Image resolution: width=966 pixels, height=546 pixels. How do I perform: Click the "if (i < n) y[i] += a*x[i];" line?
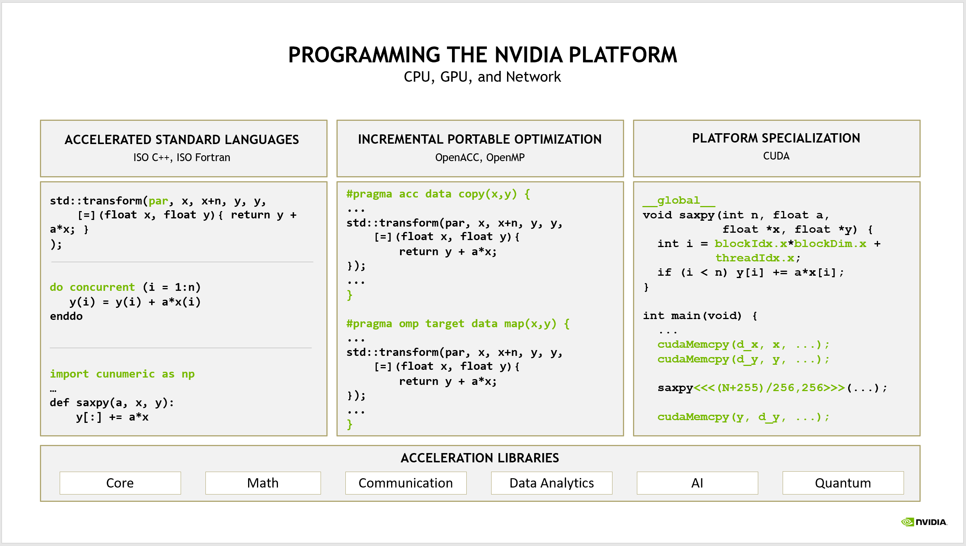click(750, 272)
